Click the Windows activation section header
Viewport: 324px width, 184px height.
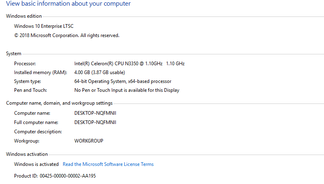27,154
